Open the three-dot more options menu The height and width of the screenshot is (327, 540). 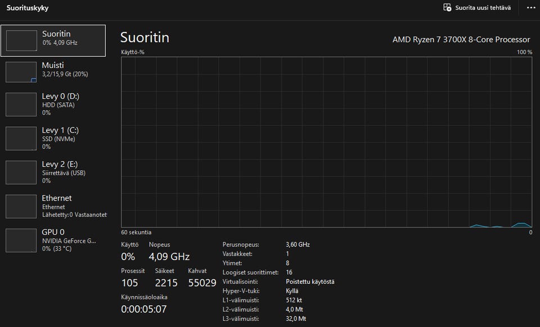coord(531,7)
